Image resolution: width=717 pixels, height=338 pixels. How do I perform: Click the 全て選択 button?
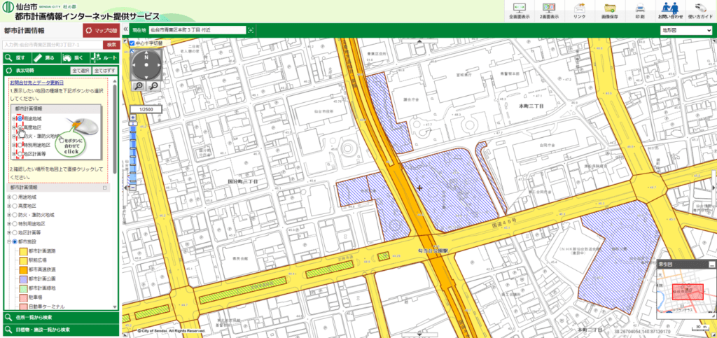click(81, 71)
